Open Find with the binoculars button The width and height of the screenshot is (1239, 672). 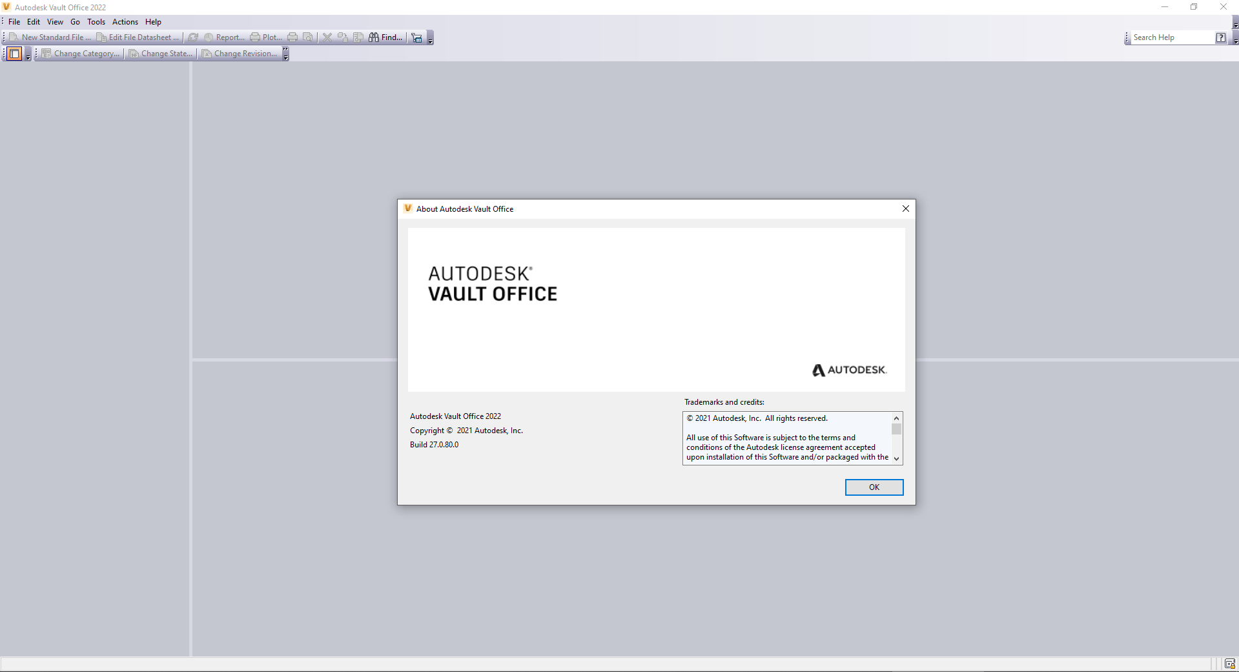click(x=385, y=37)
